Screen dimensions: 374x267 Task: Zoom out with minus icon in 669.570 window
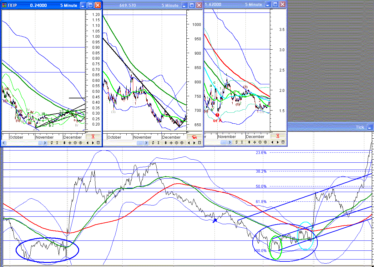(176, 143)
